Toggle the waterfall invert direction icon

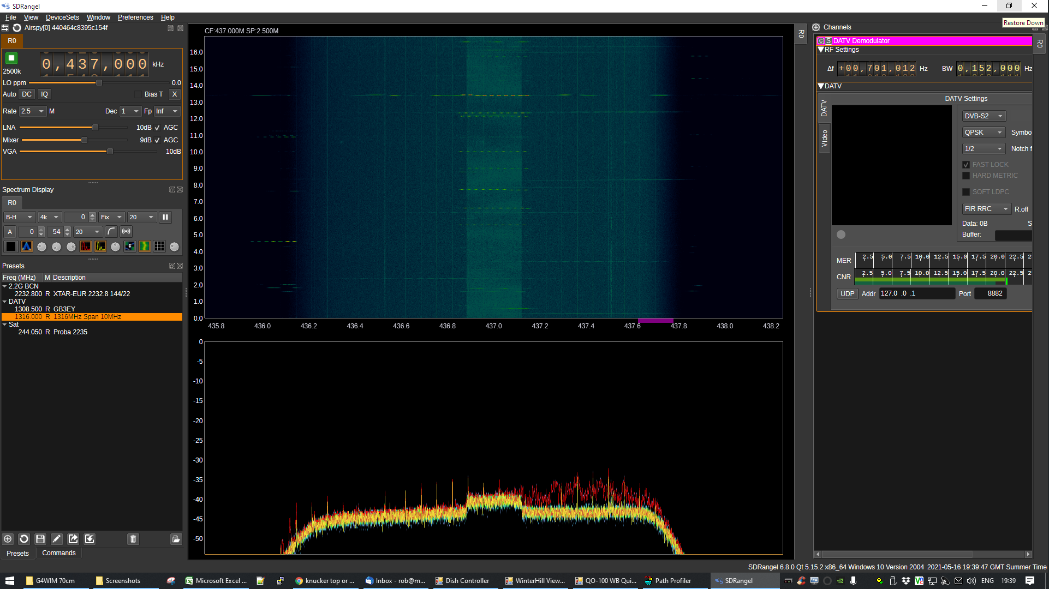(130, 247)
